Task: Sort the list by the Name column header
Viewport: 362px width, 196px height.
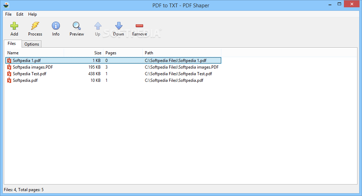Action: tap(34, 53)
